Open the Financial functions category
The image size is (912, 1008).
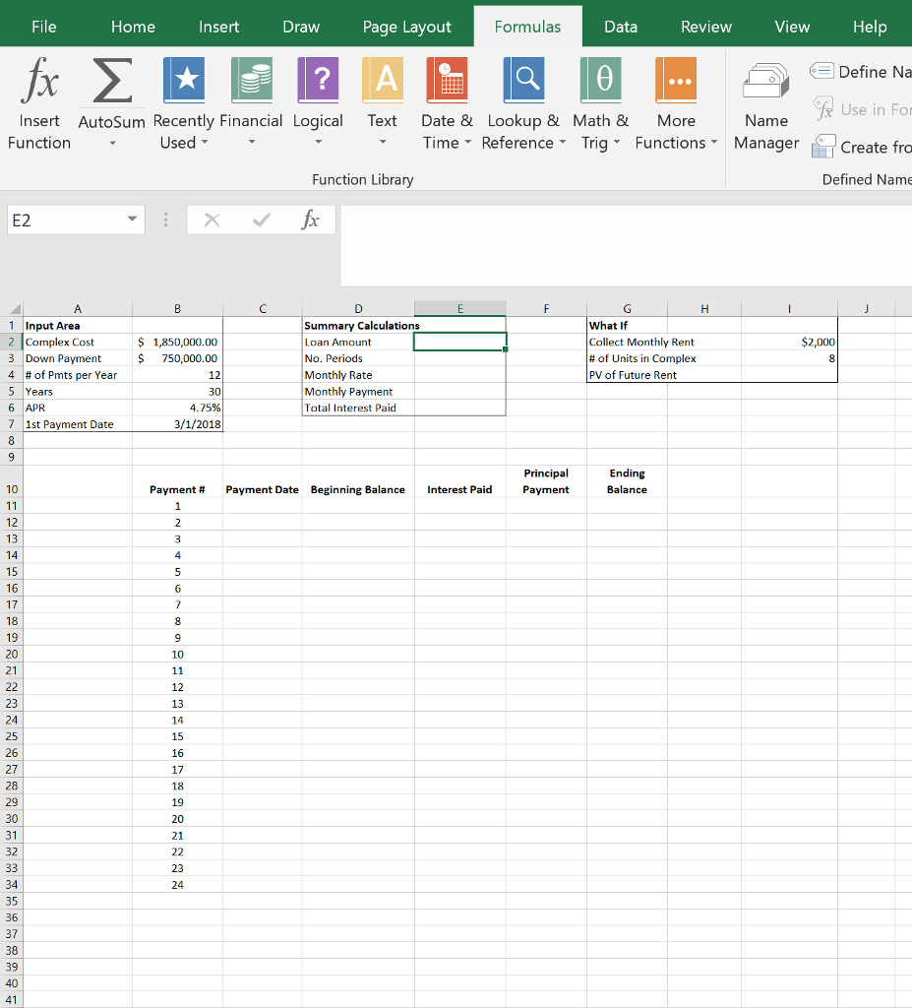coord(252,80)
